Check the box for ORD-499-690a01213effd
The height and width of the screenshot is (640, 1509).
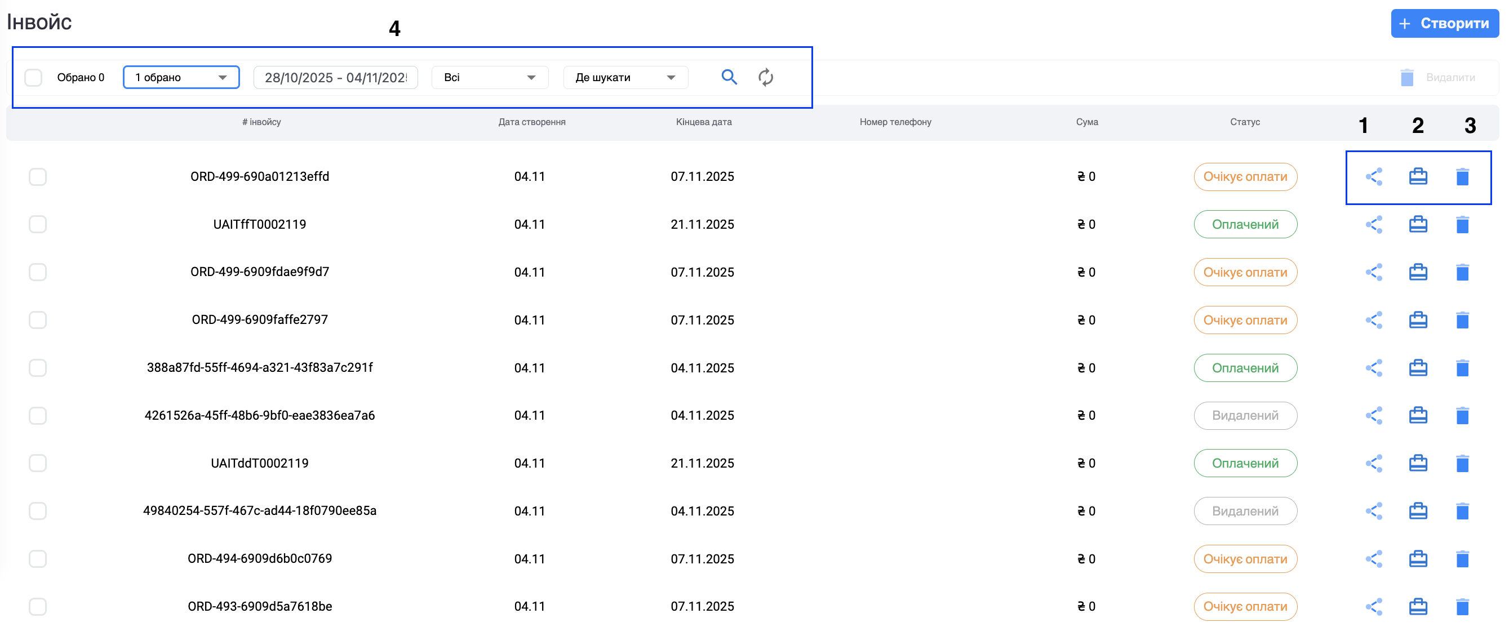point(38,177)
